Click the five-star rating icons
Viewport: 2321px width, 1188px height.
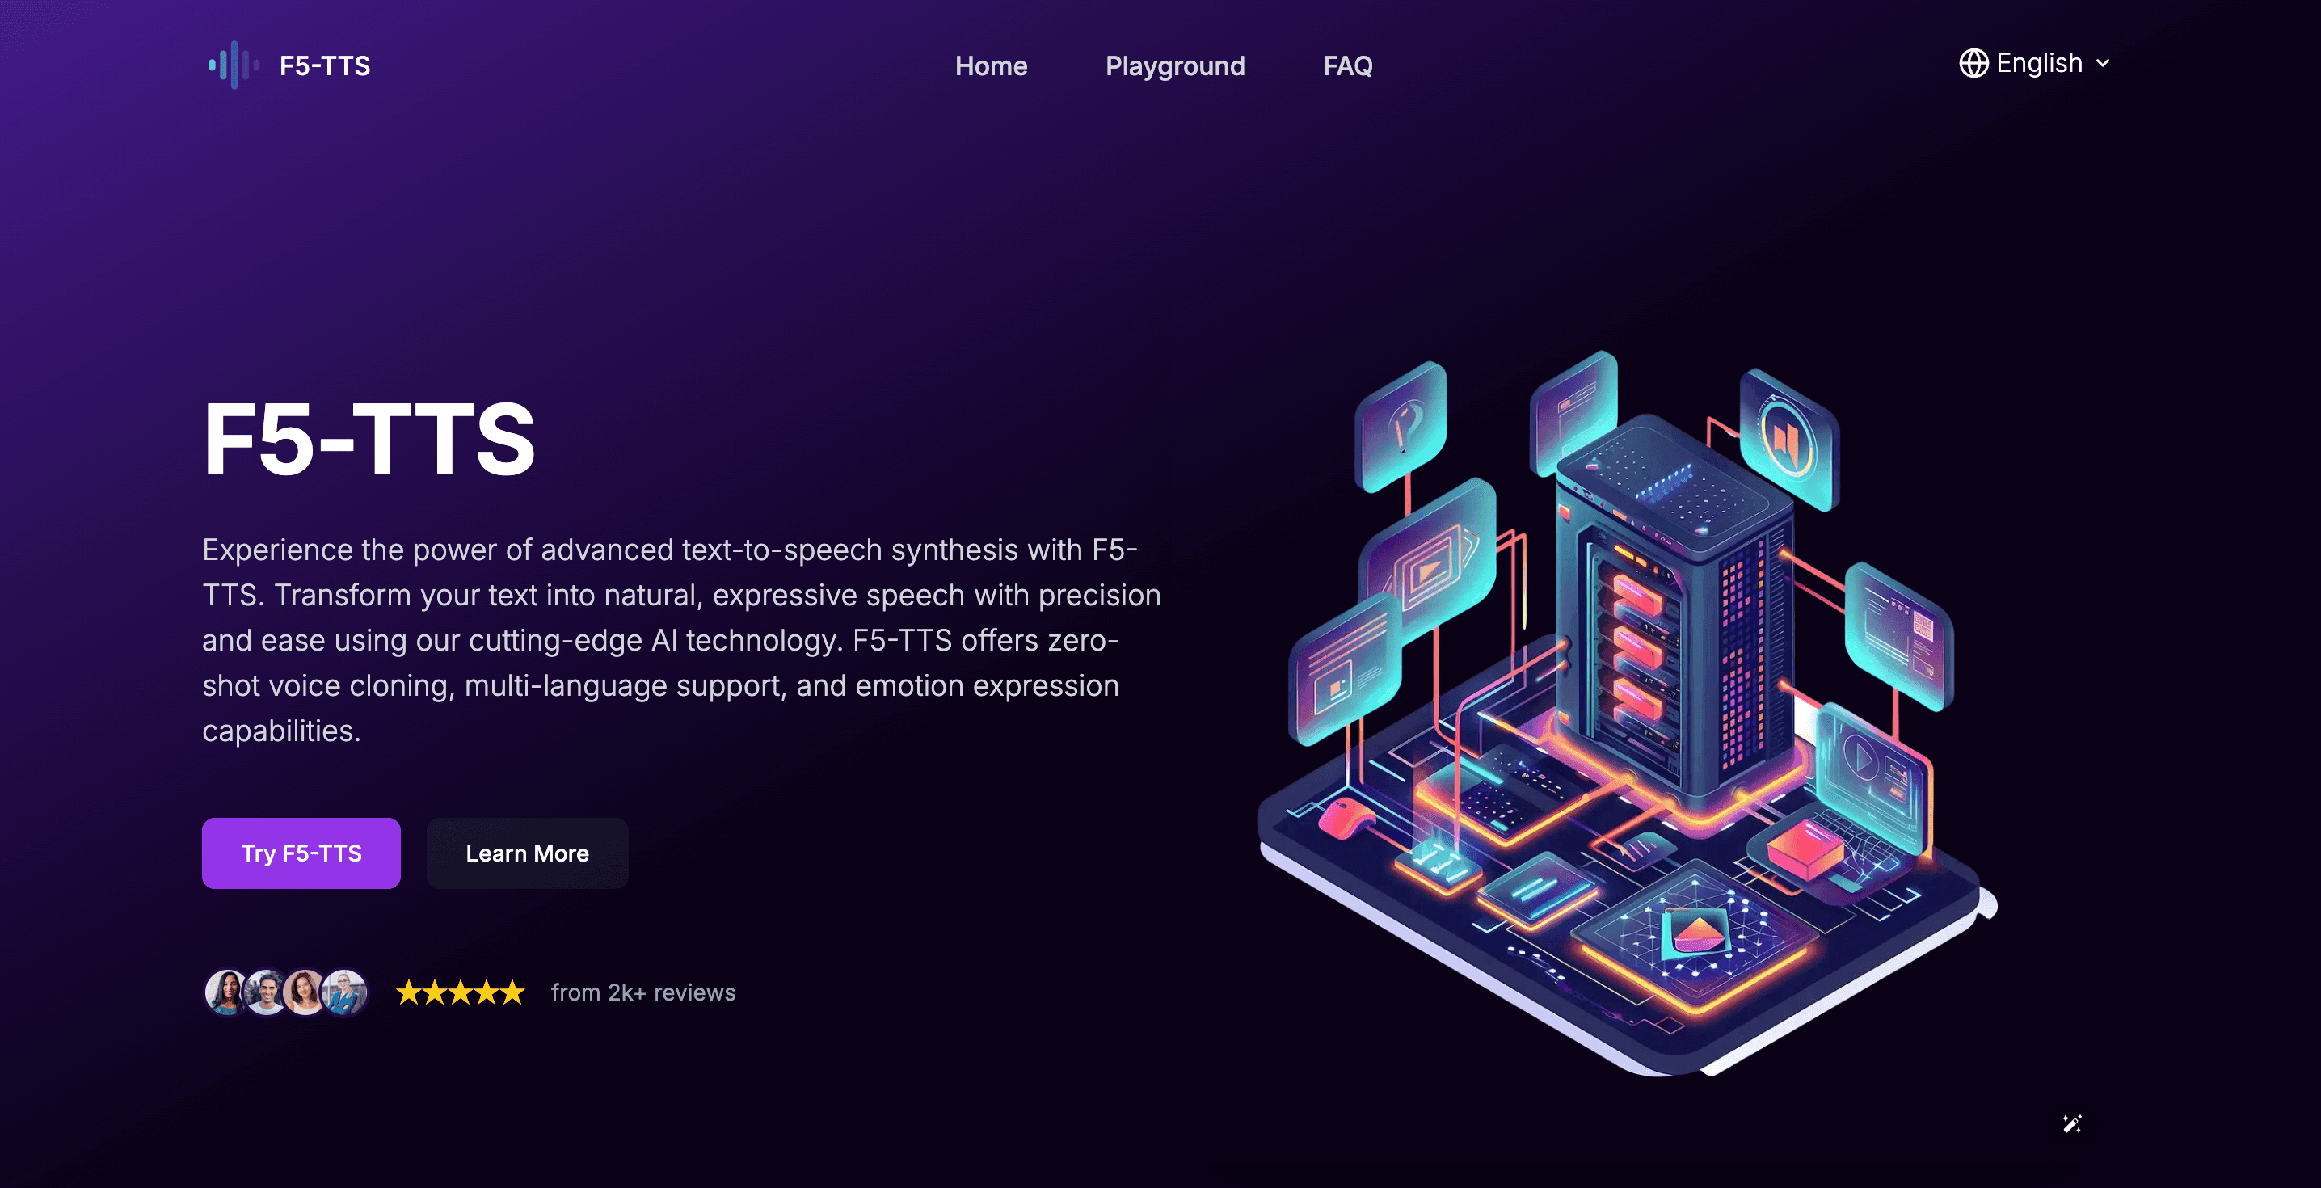(x=460, y=992)
